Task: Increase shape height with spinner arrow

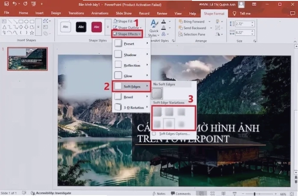Action: 252,22
